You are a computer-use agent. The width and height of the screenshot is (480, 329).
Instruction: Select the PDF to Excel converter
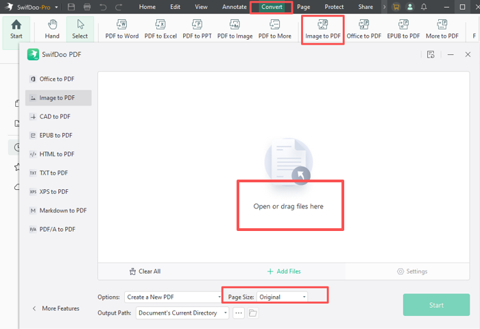[159, 29]
